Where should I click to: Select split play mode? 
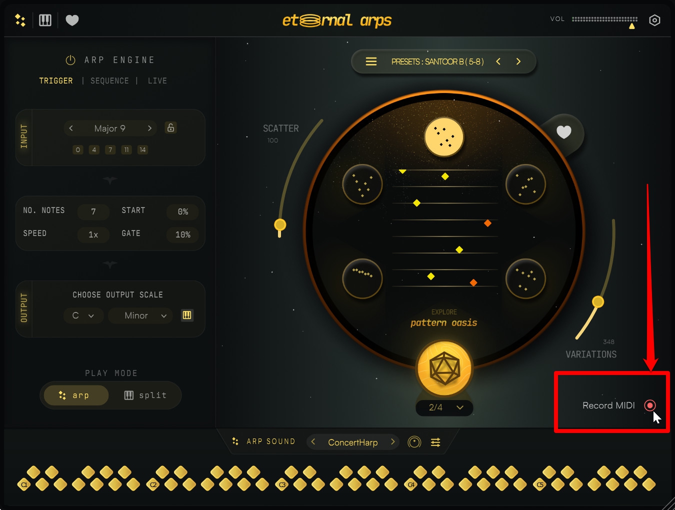click(x=145, y=395)
